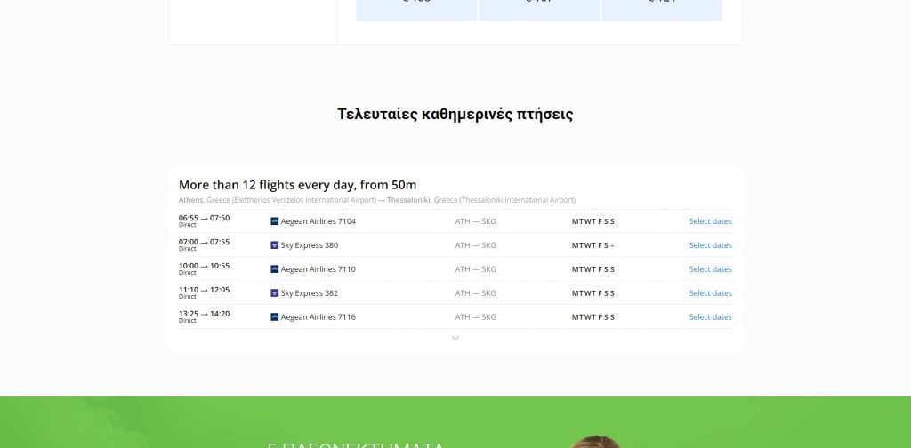Expand more flights with the down chevron
911x448 pixels.
[455, 339]
